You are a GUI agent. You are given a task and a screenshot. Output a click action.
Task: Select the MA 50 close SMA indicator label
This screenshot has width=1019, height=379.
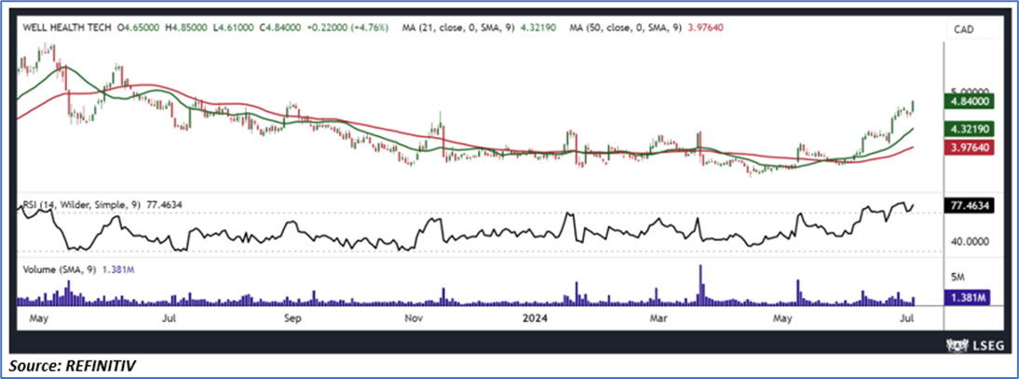646,28
